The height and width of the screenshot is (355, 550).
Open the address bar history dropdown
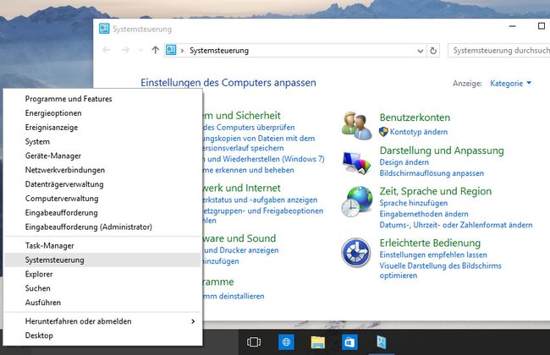421,51
